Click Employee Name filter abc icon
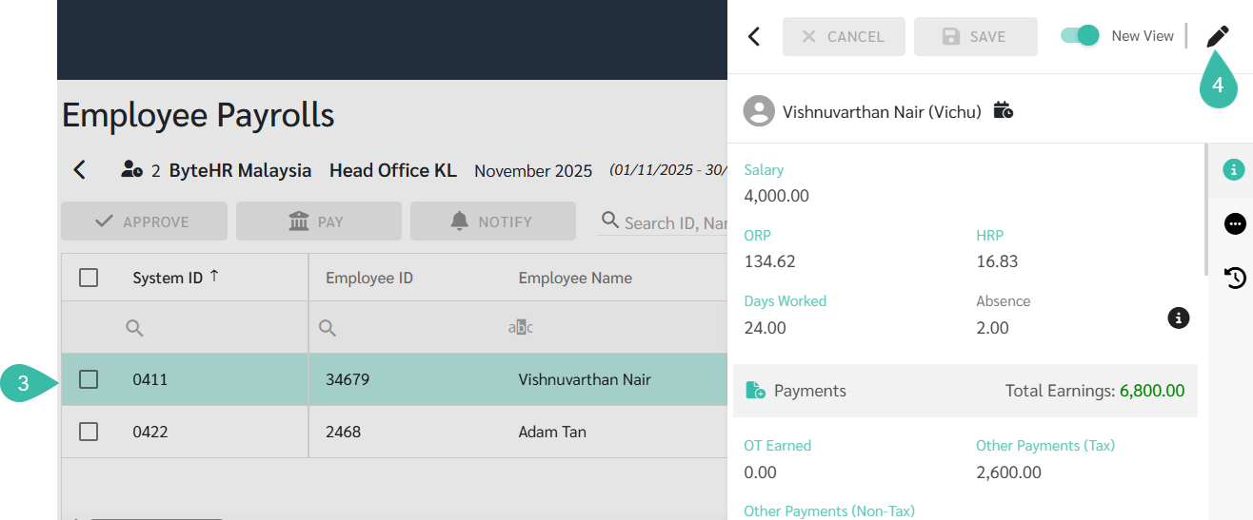The width and height of the screenshot is (1253, 520). 521,328
